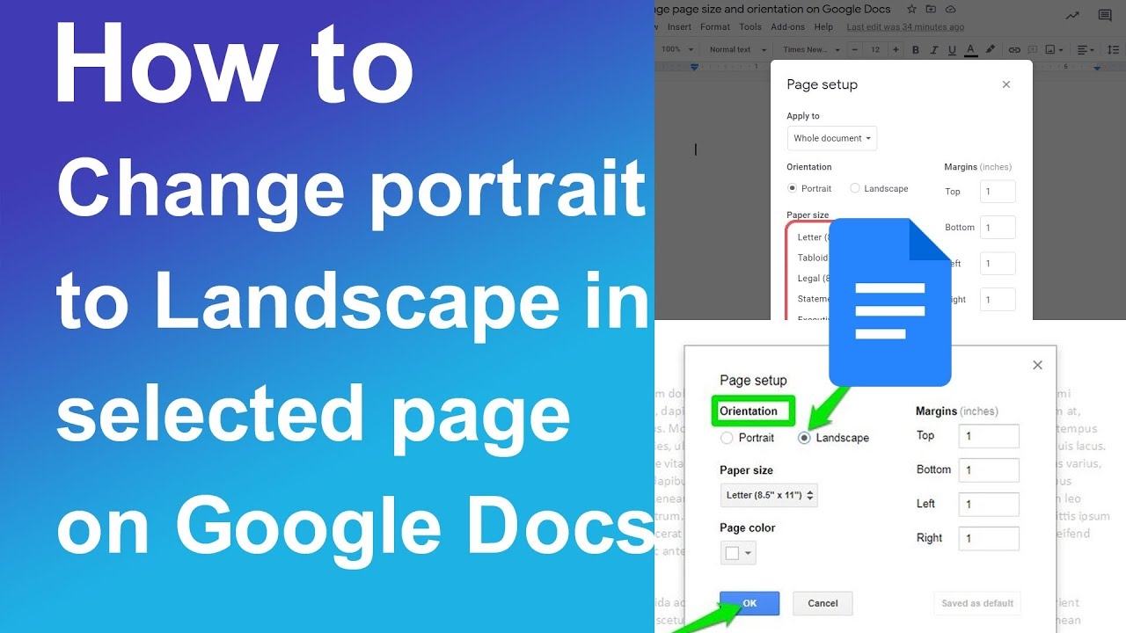
Task: Click Last edit was 34 minutes ago link
Action: click(905, 27)
